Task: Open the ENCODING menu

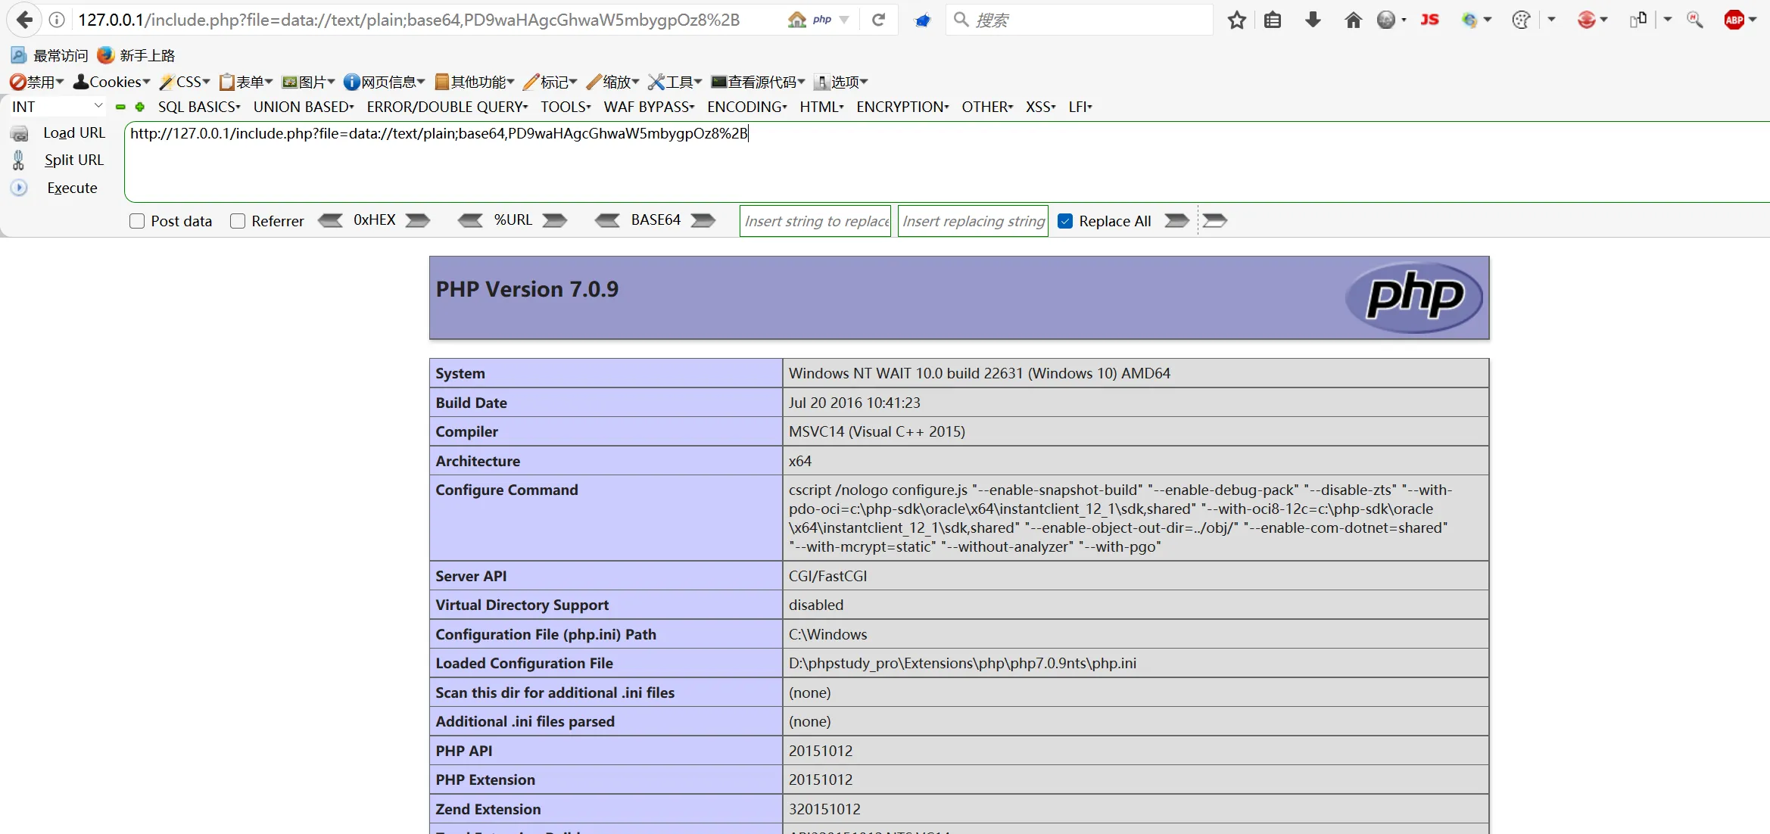Action: (746, 107)
